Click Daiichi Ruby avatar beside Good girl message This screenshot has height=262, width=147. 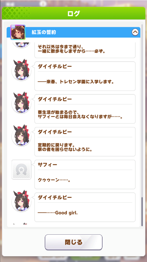tap(21, 201)
